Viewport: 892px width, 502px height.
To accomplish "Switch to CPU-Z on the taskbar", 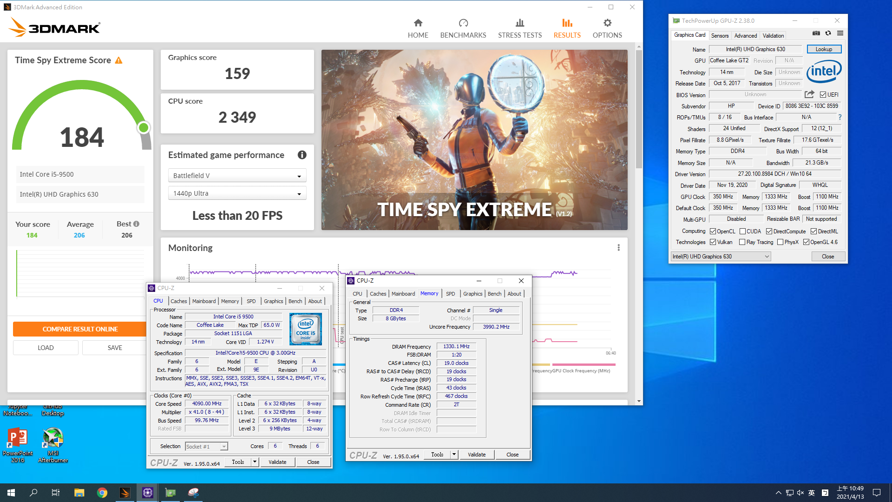I will (148, 493).
